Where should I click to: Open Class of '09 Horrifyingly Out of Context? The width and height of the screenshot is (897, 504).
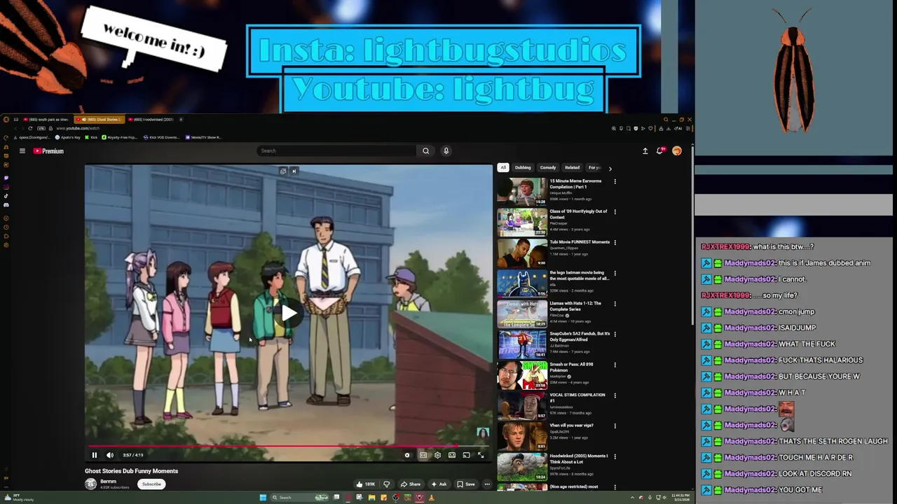tap(578, 214)
